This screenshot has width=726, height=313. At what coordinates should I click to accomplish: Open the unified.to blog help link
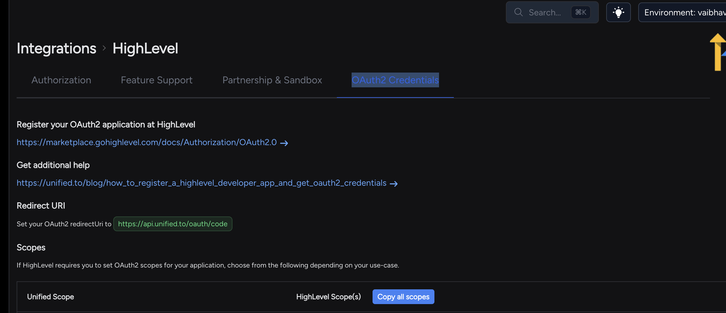click(201, 183)
